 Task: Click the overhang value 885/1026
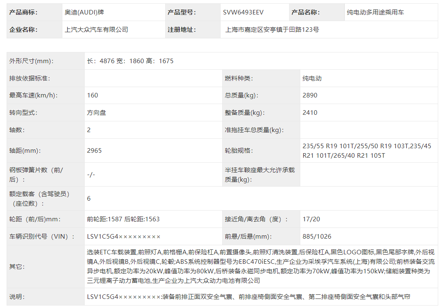316,237
